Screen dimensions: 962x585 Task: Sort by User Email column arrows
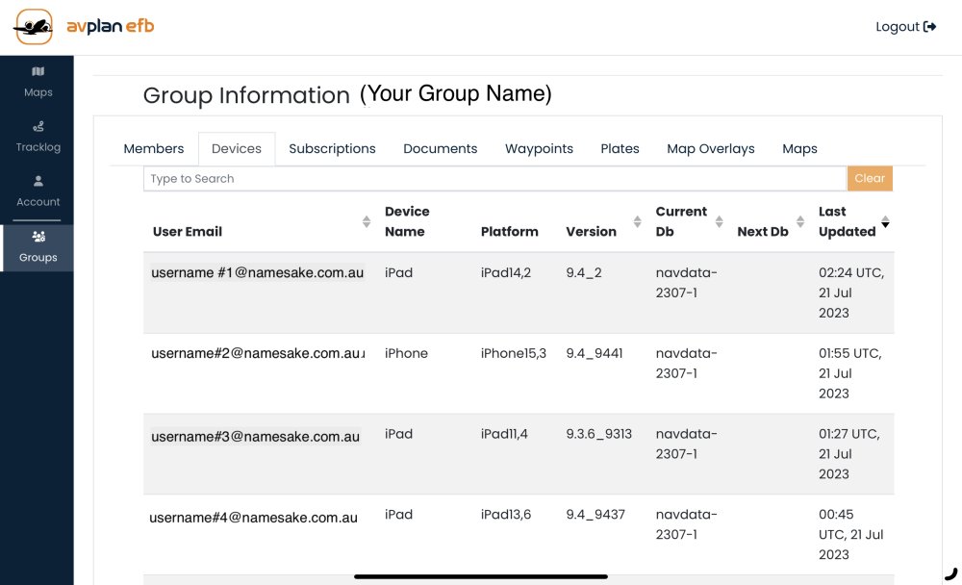click(367, 222)
